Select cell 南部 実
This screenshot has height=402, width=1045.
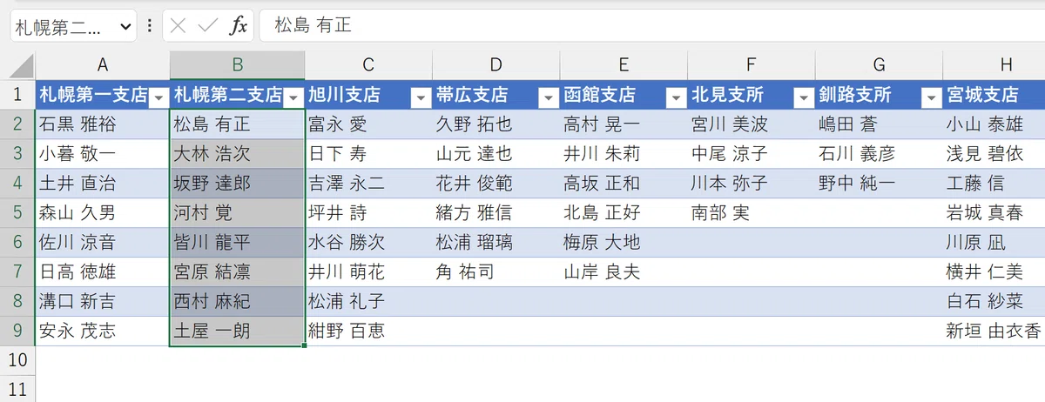750,213
